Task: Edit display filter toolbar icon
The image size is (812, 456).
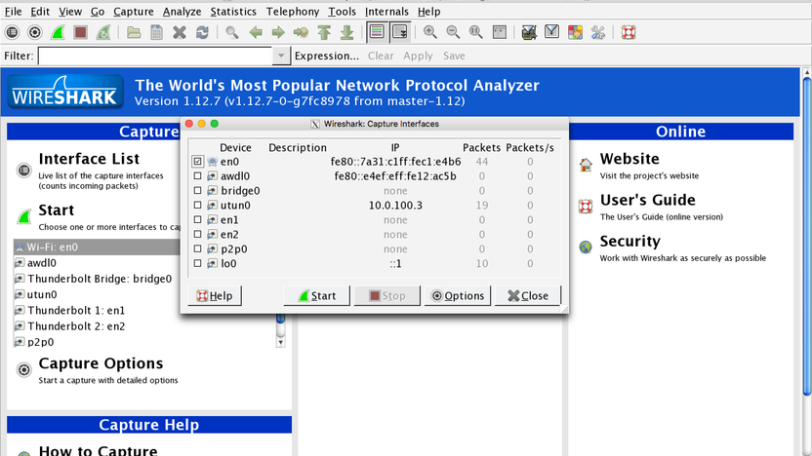Action: click(552, 32)
